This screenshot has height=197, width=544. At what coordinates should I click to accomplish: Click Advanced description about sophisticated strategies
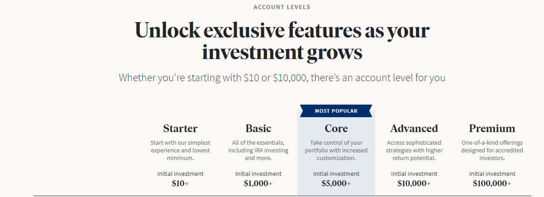(x=414, y=151)
